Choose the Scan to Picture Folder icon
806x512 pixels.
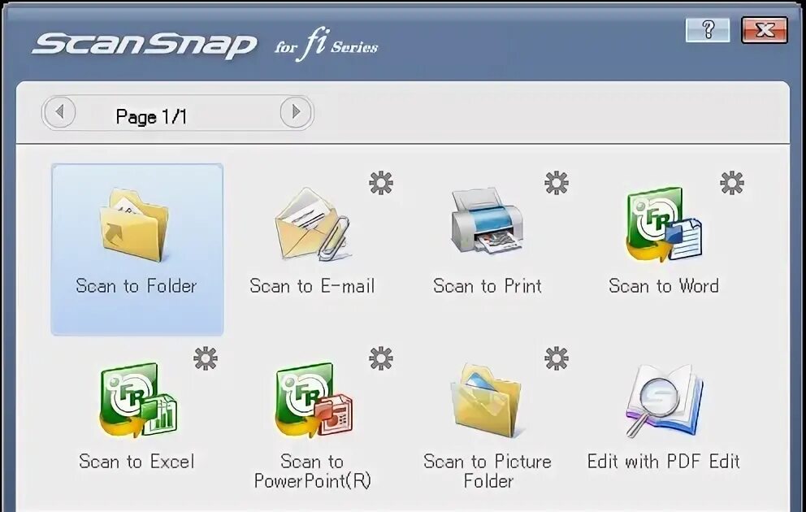point(487,400)
